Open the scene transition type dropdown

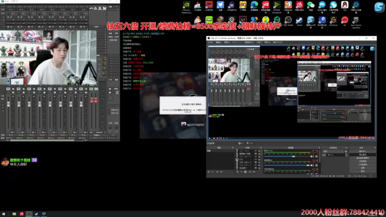[x=333, y=151]
